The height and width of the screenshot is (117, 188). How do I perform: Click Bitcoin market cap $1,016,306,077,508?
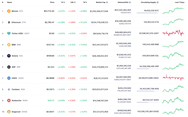[x=99, y=11]
